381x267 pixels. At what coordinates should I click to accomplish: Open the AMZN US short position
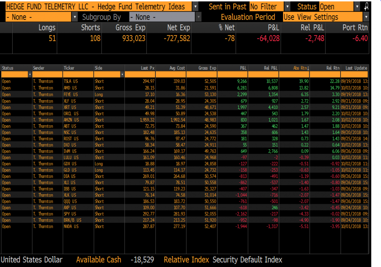coord(71,120)
